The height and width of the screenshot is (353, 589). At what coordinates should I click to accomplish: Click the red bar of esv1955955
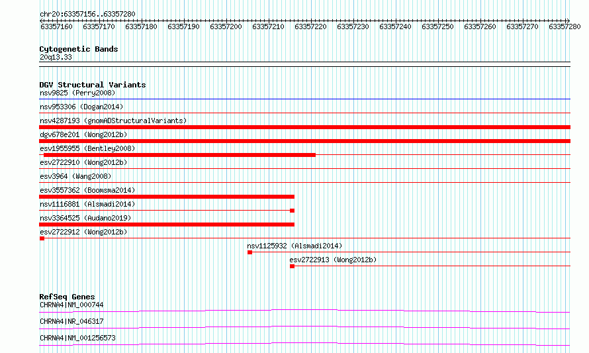179,155
